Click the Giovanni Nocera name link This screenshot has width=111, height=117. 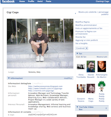tap(81, 100)
